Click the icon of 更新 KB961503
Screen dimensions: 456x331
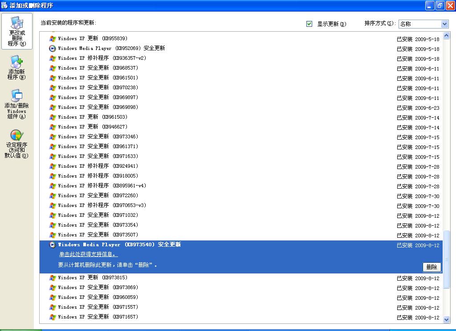click(53, 117)
